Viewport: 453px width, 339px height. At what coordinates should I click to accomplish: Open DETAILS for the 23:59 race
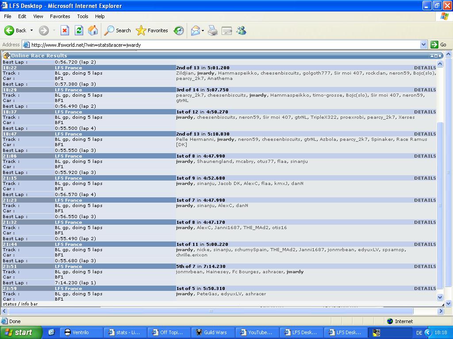tap(425, 288)
